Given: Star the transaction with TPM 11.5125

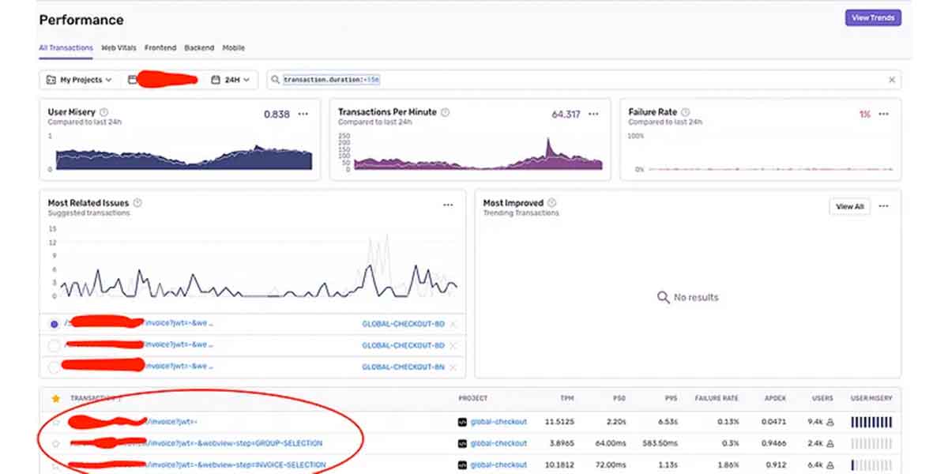Looking at the screenshot, I should (x=55, y=423).
